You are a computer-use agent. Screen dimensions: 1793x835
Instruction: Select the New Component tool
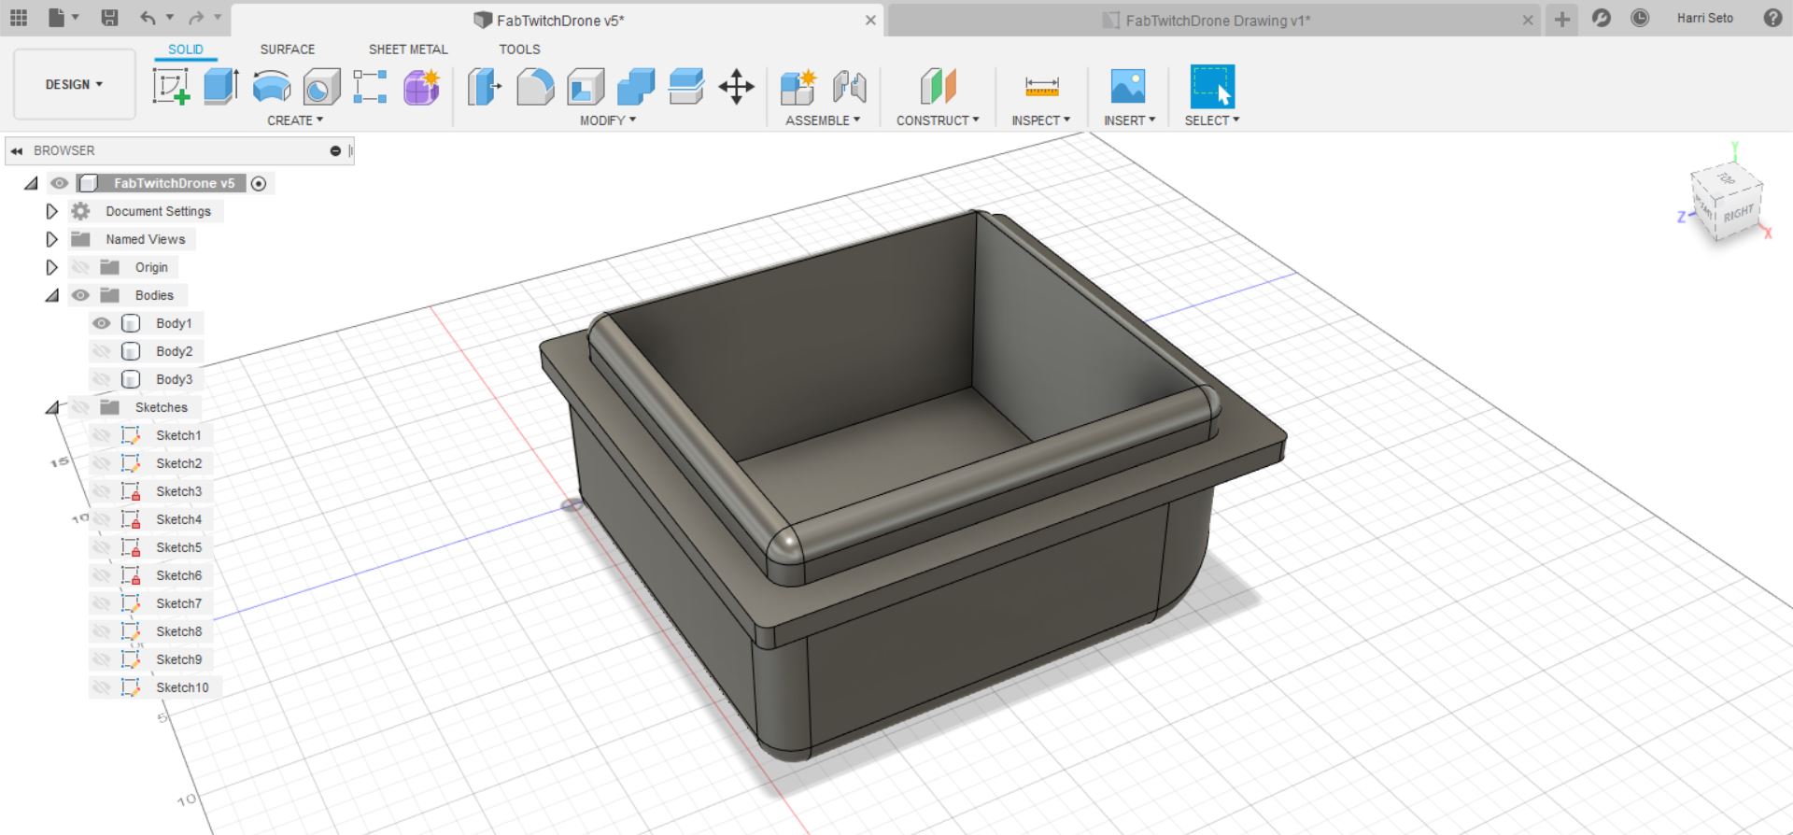798,86
